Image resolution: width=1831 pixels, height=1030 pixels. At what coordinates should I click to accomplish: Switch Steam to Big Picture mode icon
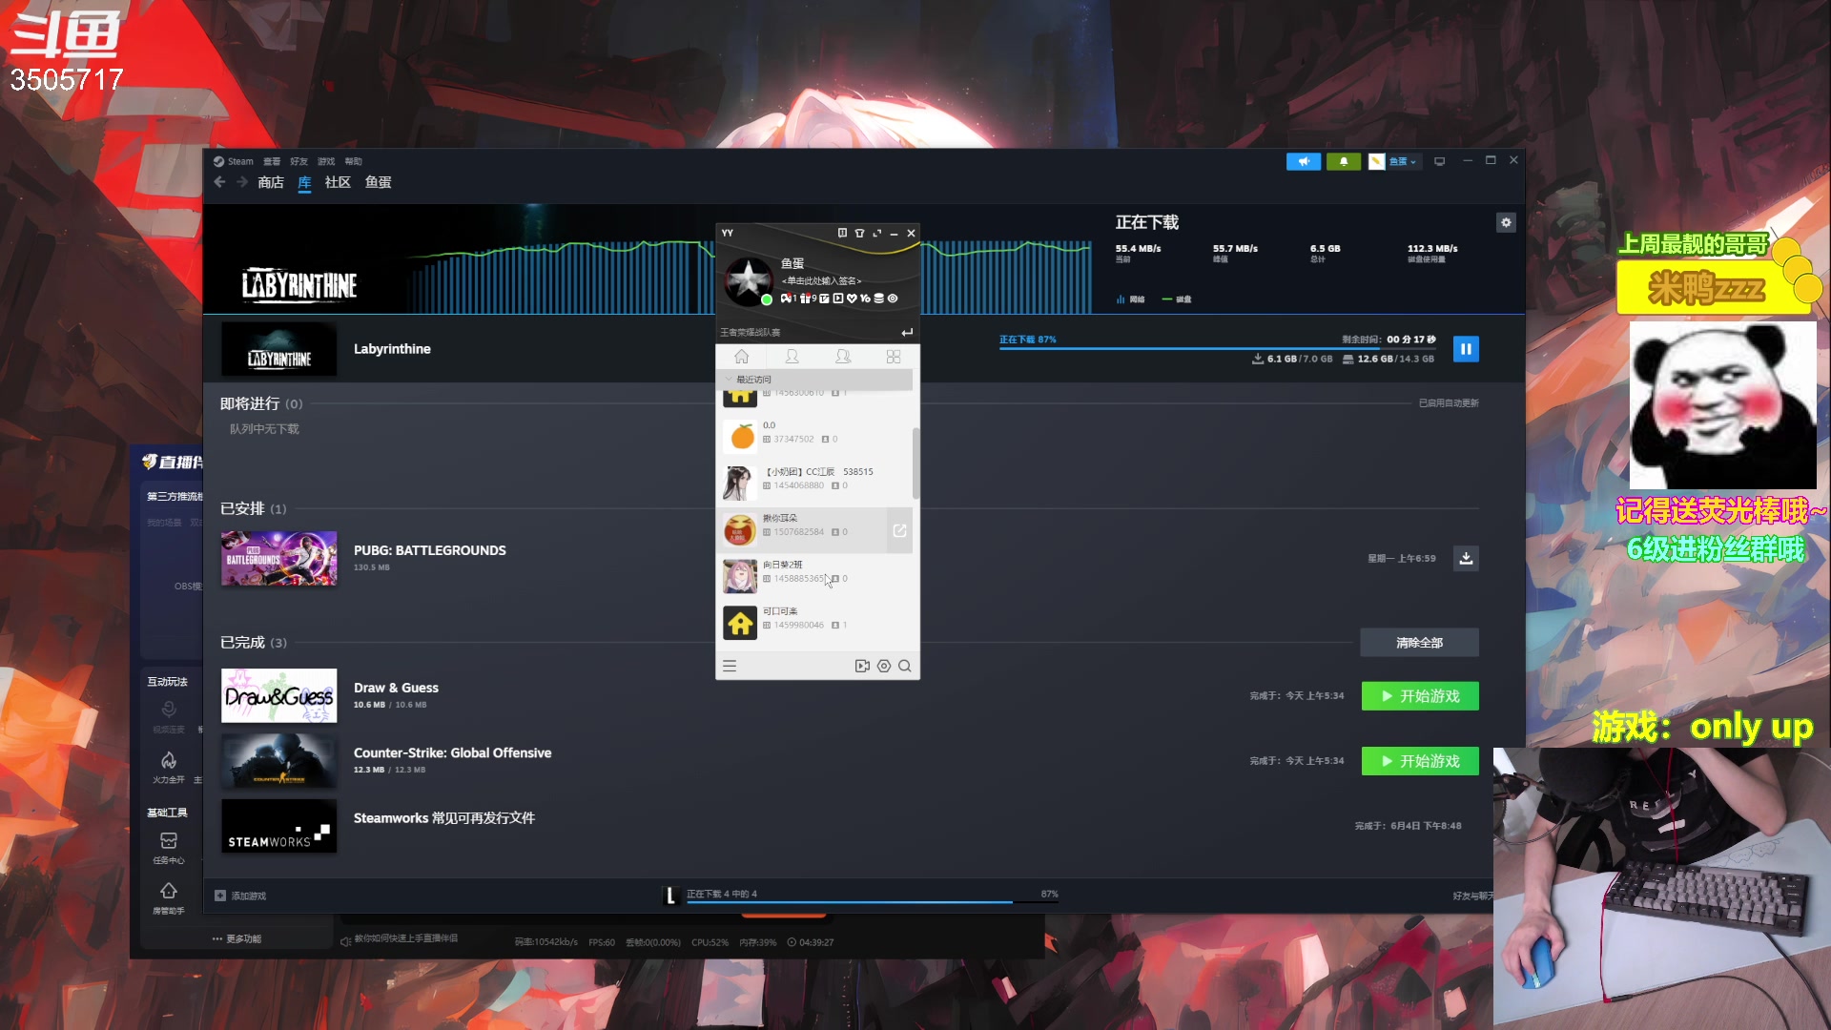tap(1440, 161)
